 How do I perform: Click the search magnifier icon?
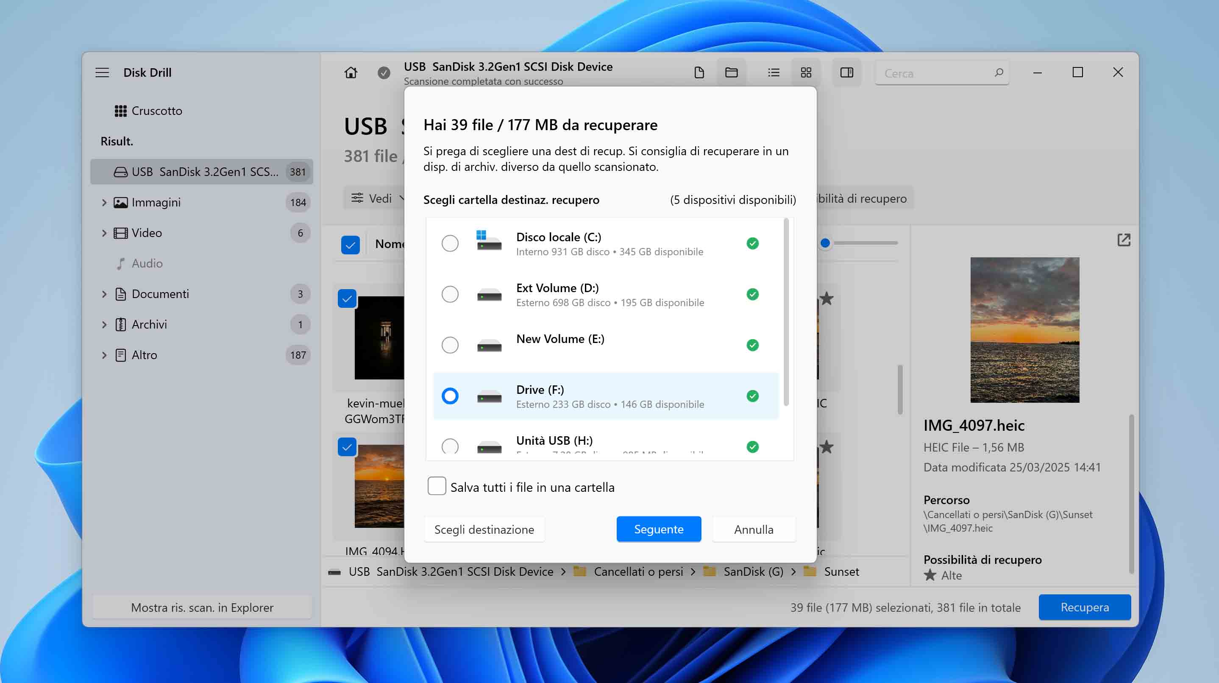(999, 72)
